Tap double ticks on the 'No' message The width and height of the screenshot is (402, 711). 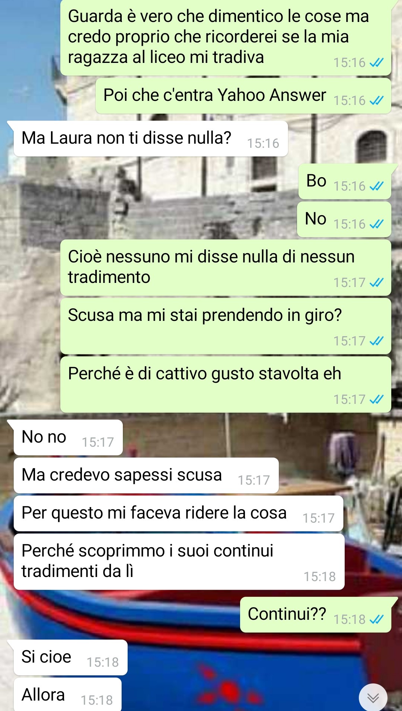click(x=376, y=224)
